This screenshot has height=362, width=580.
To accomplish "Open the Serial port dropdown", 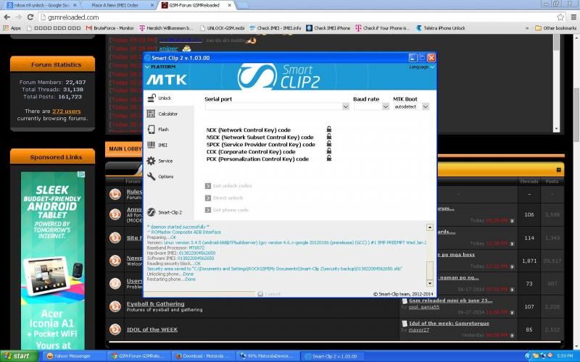I will [x=346, y=106].
